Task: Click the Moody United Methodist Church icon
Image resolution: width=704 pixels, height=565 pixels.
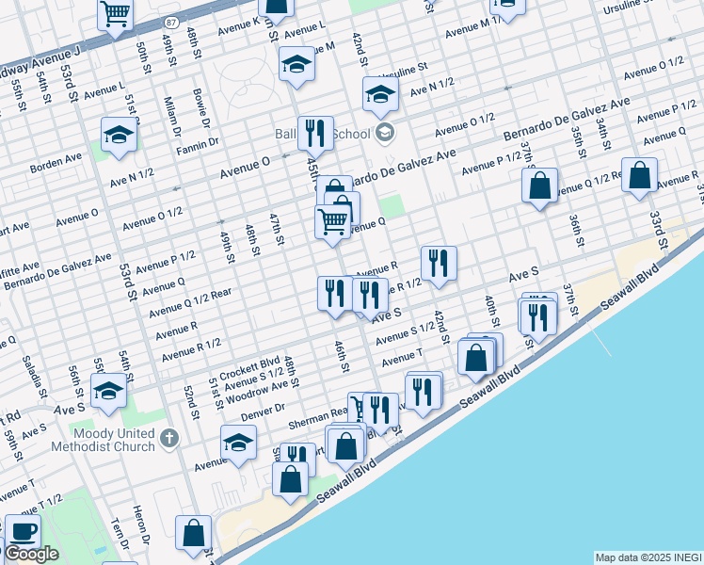Action: tap(169, 439)
